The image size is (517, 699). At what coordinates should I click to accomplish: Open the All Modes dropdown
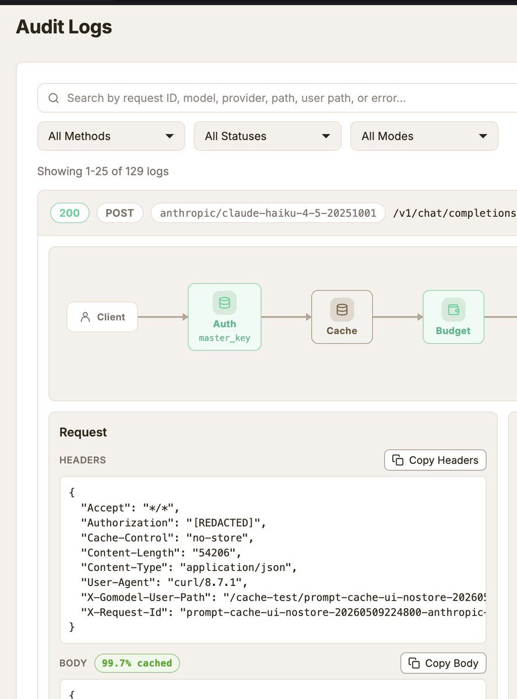424,136
